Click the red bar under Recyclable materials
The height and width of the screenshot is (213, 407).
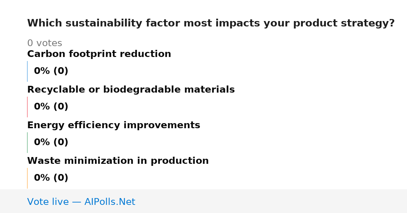click(x=27, y=107)
